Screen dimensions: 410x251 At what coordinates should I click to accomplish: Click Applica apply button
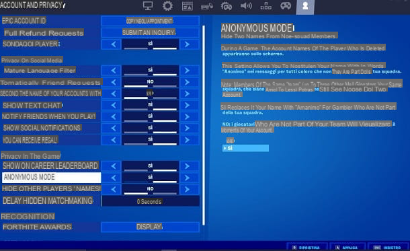tap(347, 248)
